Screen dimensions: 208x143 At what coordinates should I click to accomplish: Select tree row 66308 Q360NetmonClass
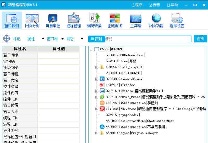click(x=125, y=55)
